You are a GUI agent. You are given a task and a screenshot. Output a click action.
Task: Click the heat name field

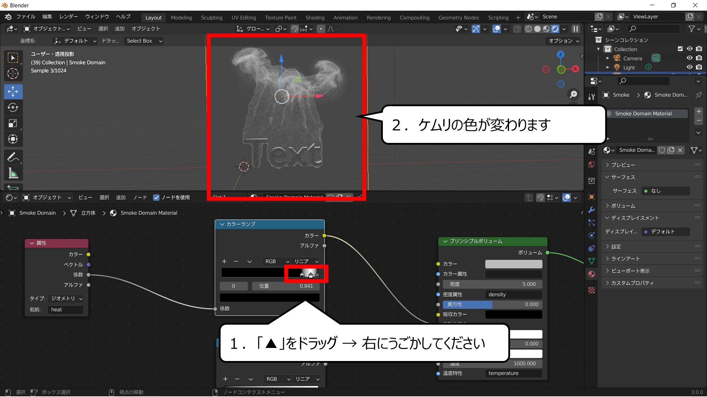point(66,310)
